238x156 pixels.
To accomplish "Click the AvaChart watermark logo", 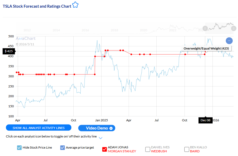I will click(25, 38).
